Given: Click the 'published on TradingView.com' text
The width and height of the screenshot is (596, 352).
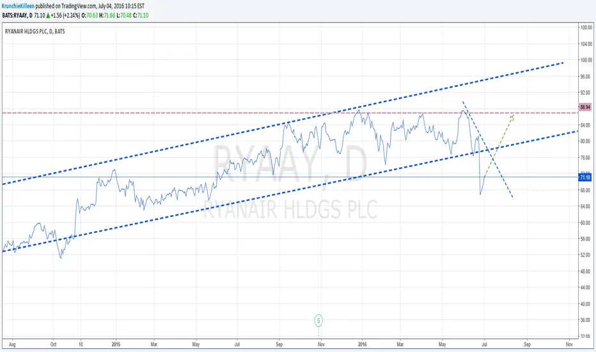Looking at the screenshot, I should [66, 6].
